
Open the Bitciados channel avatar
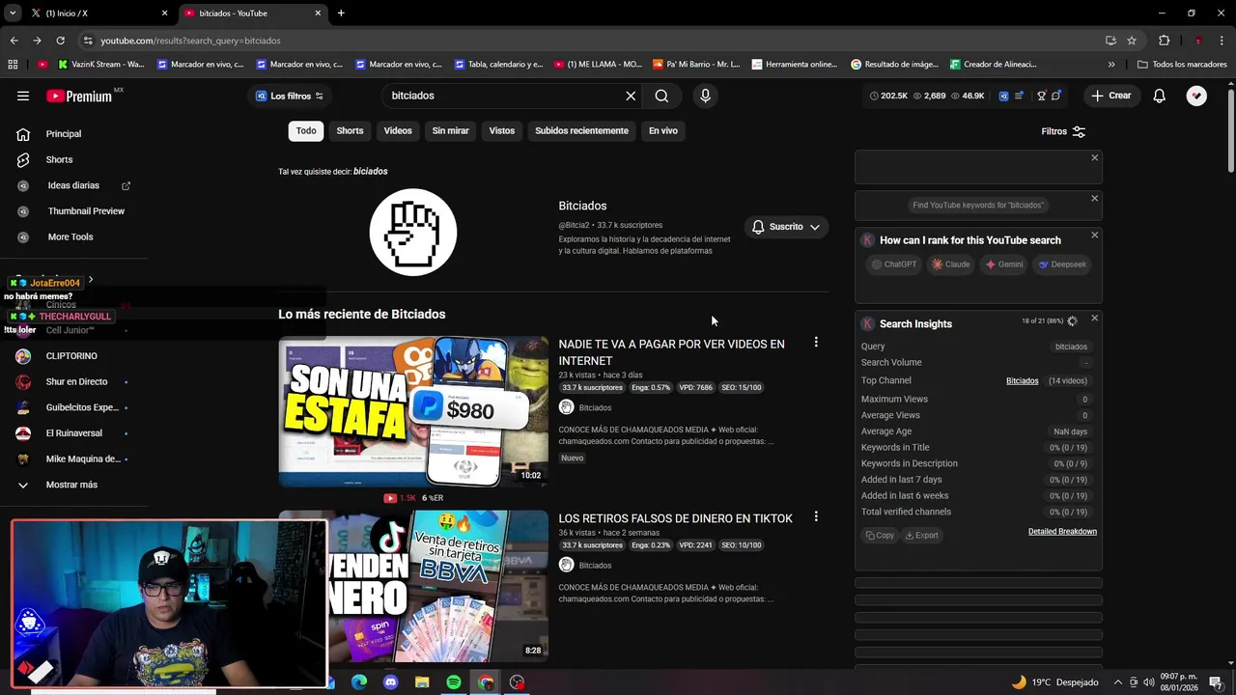(413, 232)
